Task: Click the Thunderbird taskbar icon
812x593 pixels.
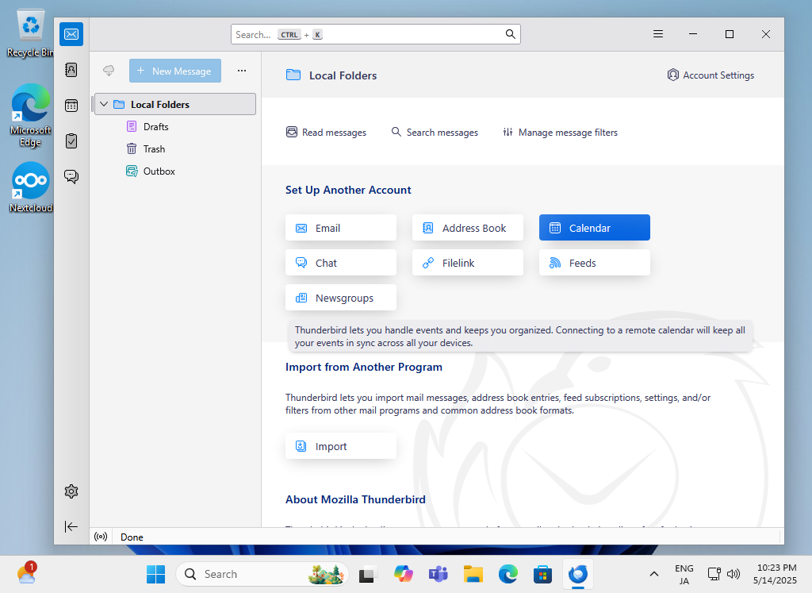Action: point(578,574)
